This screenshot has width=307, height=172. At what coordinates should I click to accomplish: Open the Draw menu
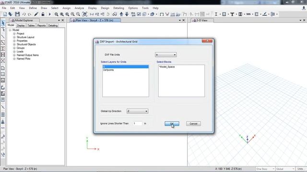44,8
